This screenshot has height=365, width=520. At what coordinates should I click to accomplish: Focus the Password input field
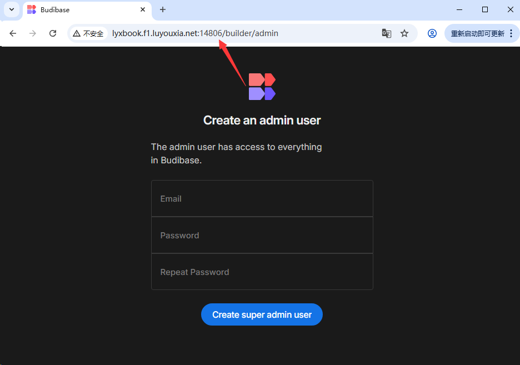click(x=262, y=236)
